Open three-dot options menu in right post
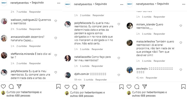Viewport: 187px width, 99px height. pos(184,4)
